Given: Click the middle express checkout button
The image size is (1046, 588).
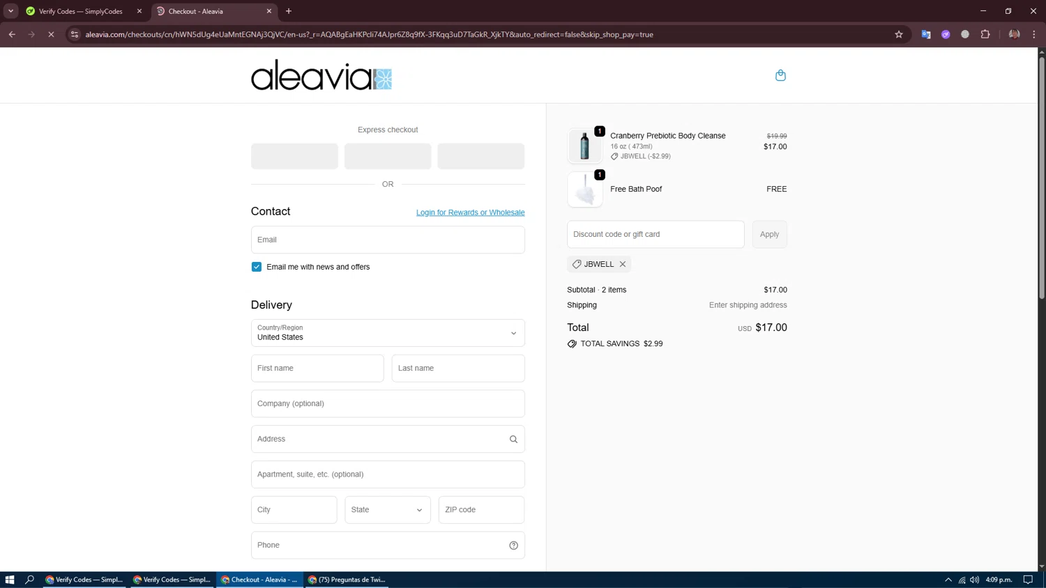Looking at the screenshot, I should click(388, 156).
